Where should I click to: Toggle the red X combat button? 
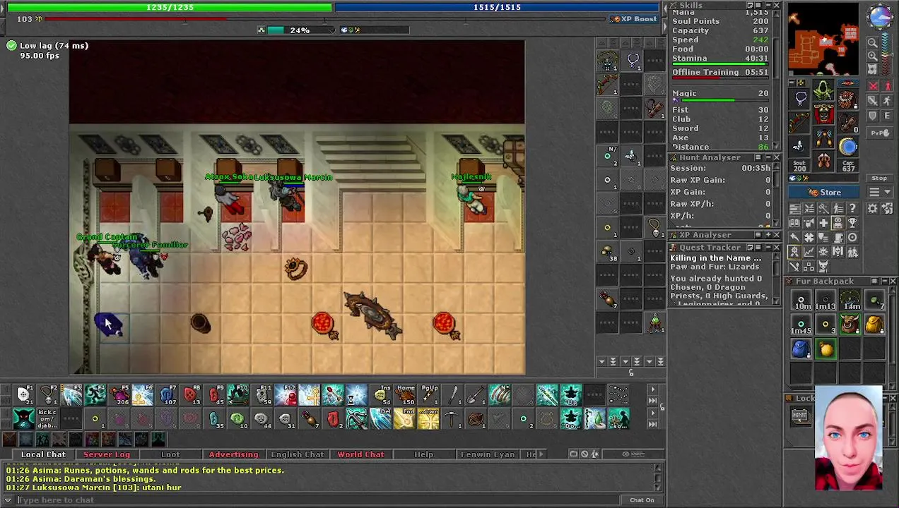click(872, 85)
